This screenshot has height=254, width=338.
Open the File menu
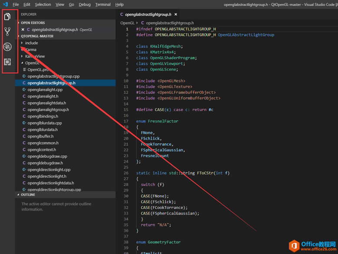[16, 4]
